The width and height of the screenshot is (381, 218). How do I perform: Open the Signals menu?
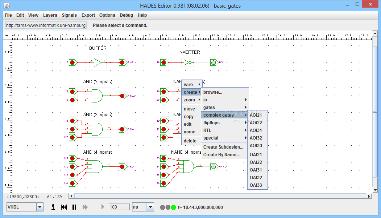point(69,15)
